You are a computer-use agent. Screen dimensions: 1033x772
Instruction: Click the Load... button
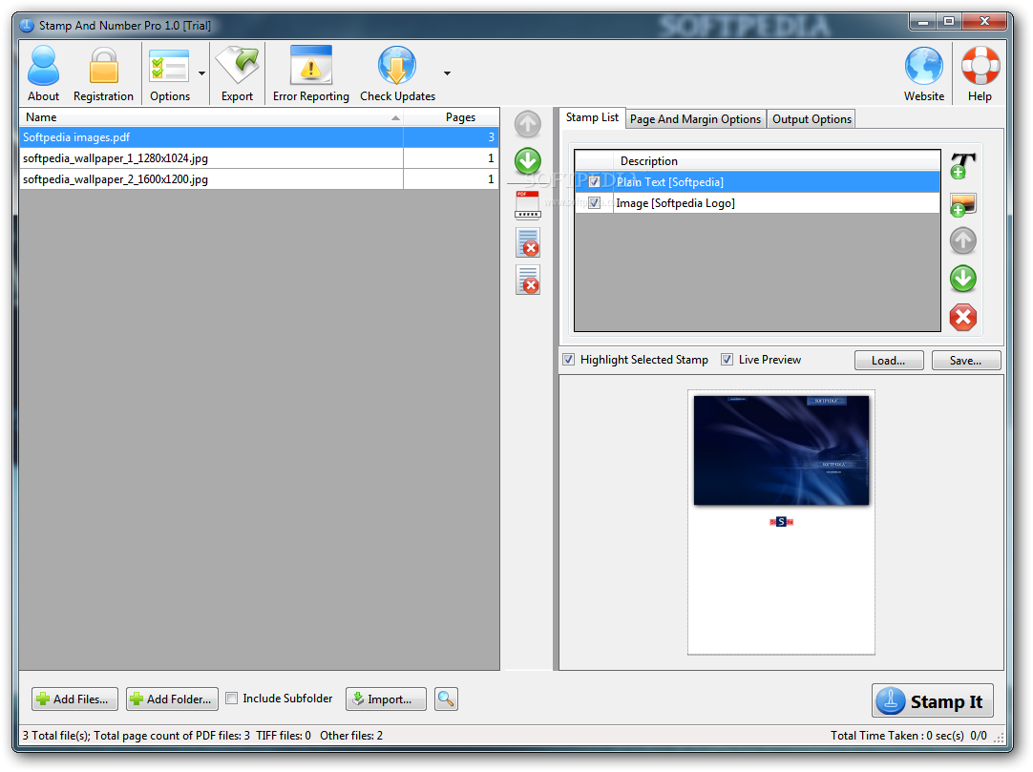[x=889, y=361]
